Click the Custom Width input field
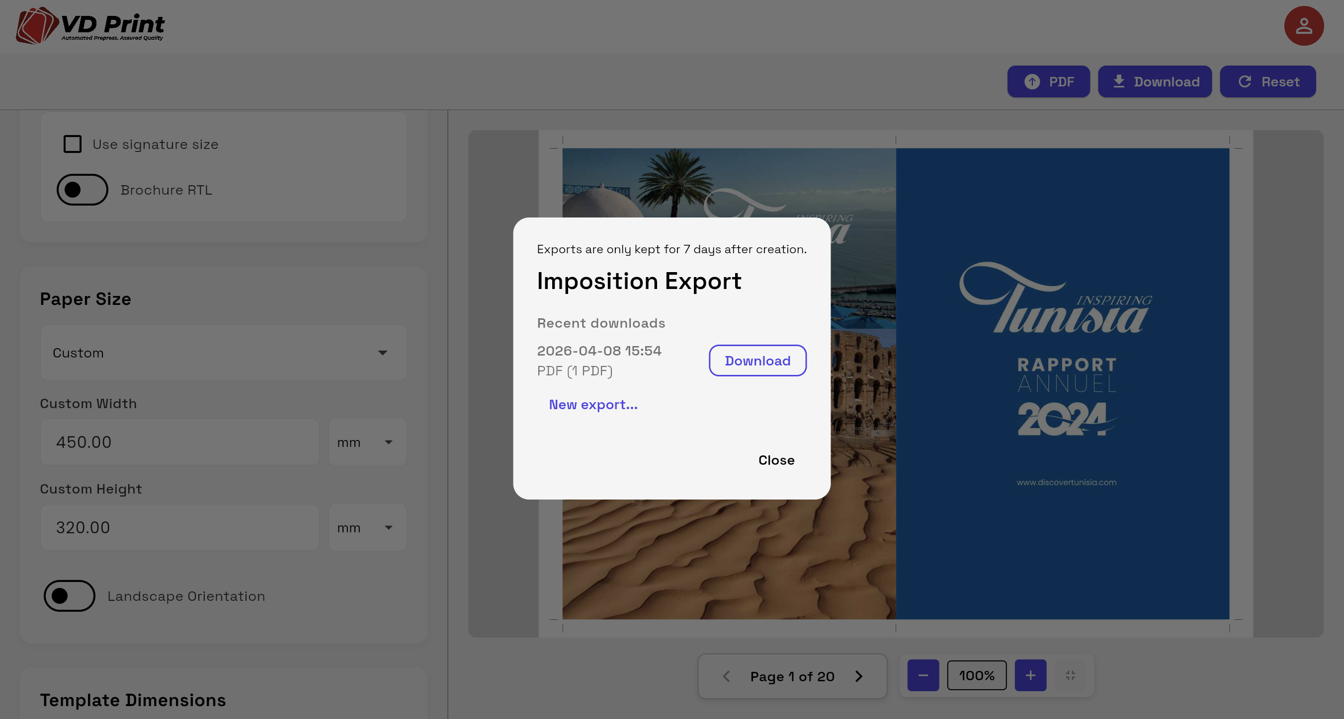 [179, 442]
